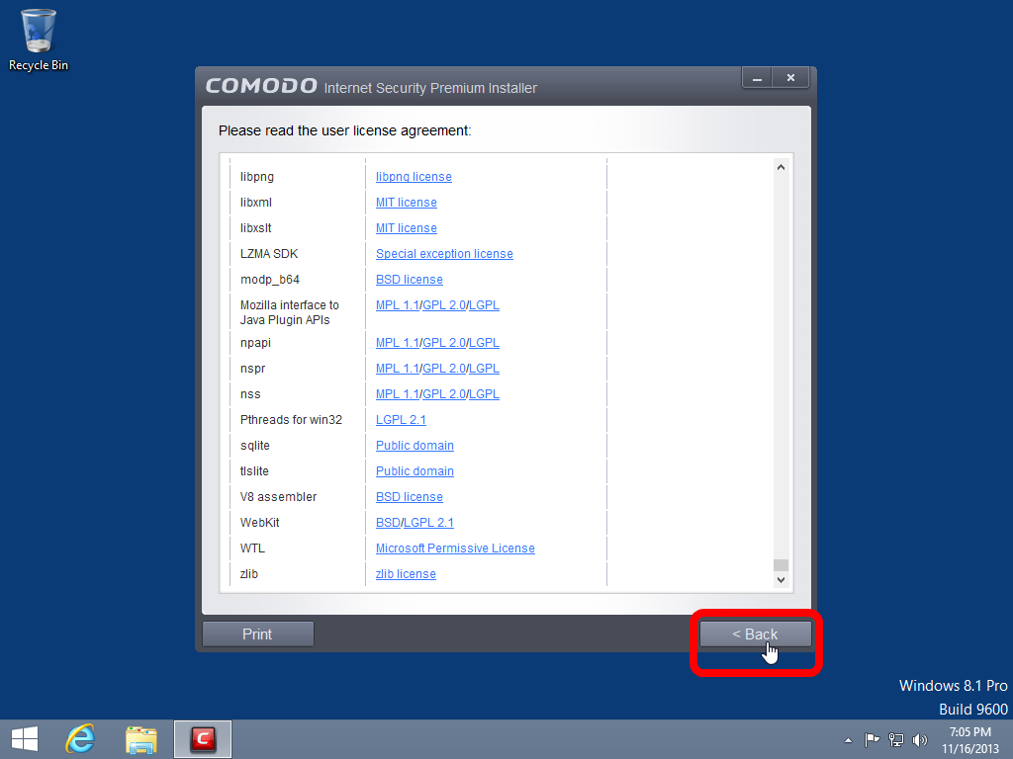Select the libxslt component name
The image size is (1013, 759).
(256, 228)
